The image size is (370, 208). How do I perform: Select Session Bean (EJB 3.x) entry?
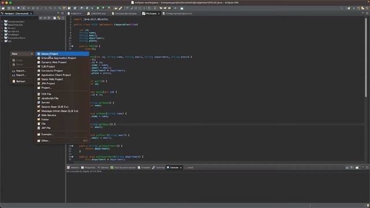tap(62, 107)
